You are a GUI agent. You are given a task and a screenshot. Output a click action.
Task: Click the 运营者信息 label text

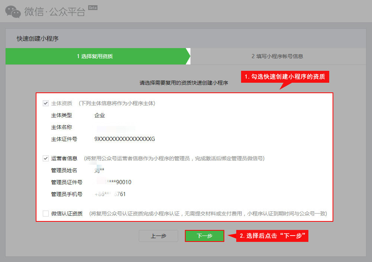64,158
